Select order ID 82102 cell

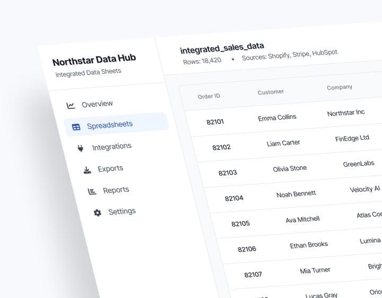click(221, 147)
